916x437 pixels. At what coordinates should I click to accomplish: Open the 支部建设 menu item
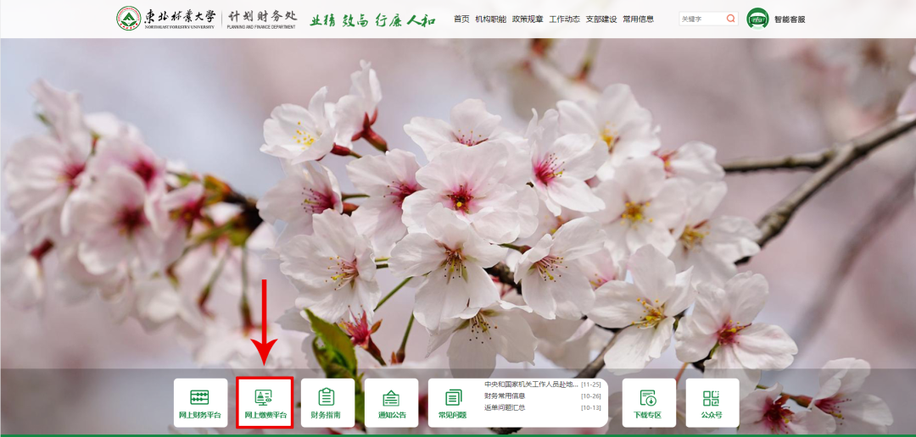click(x=601, y=19)
